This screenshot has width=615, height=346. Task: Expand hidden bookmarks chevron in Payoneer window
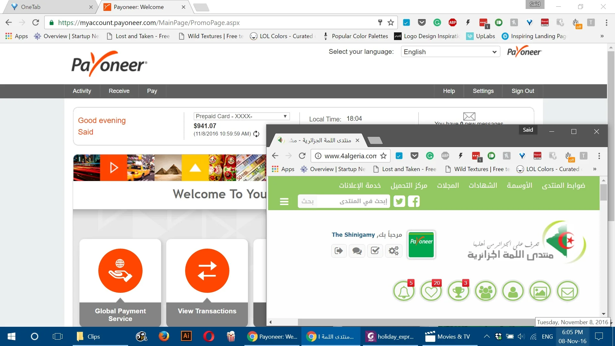[x=602, y=36]
